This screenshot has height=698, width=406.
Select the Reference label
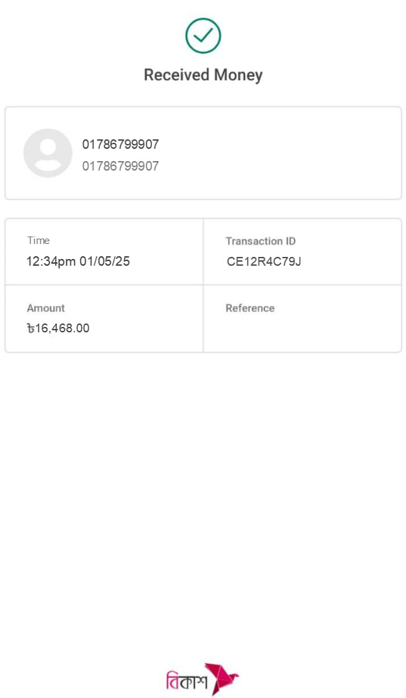(x=250, y=308)
